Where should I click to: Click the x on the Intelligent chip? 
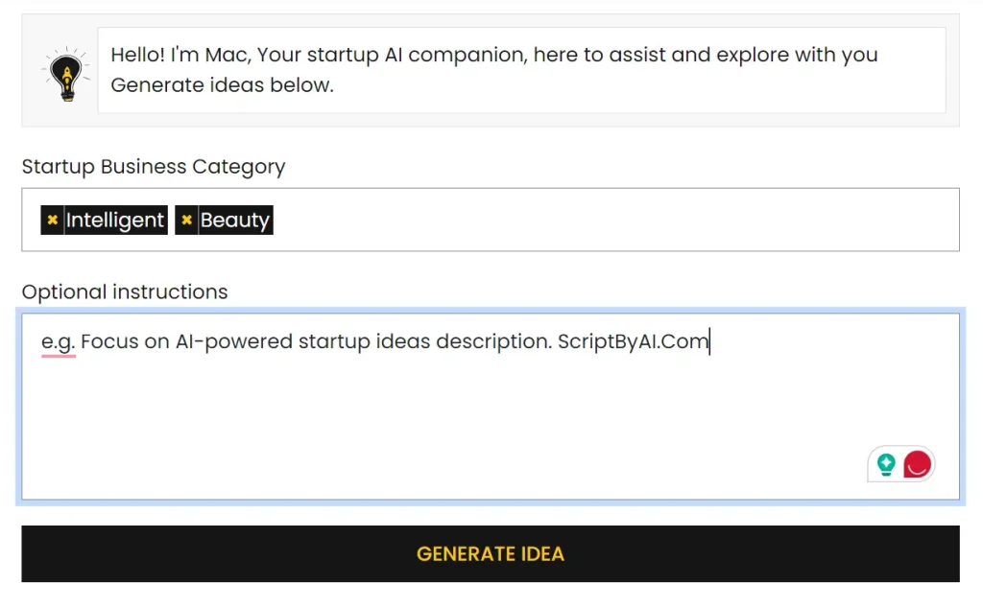(x=53, y=220)
